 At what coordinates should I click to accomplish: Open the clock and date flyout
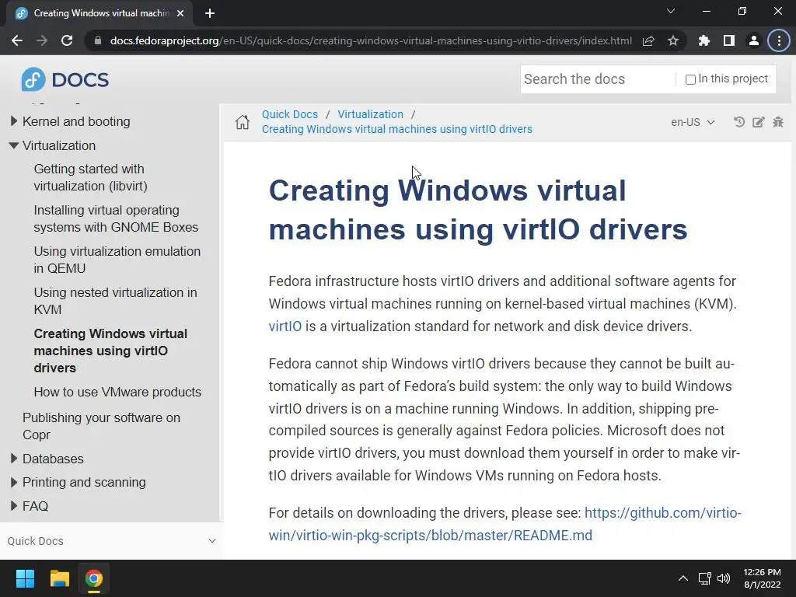point(762,578)
